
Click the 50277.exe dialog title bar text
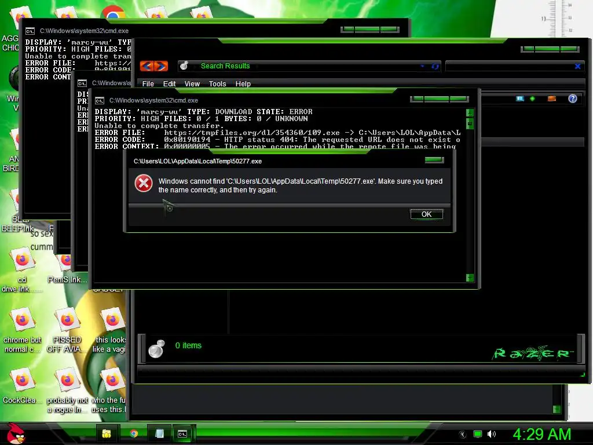point(198,161)
